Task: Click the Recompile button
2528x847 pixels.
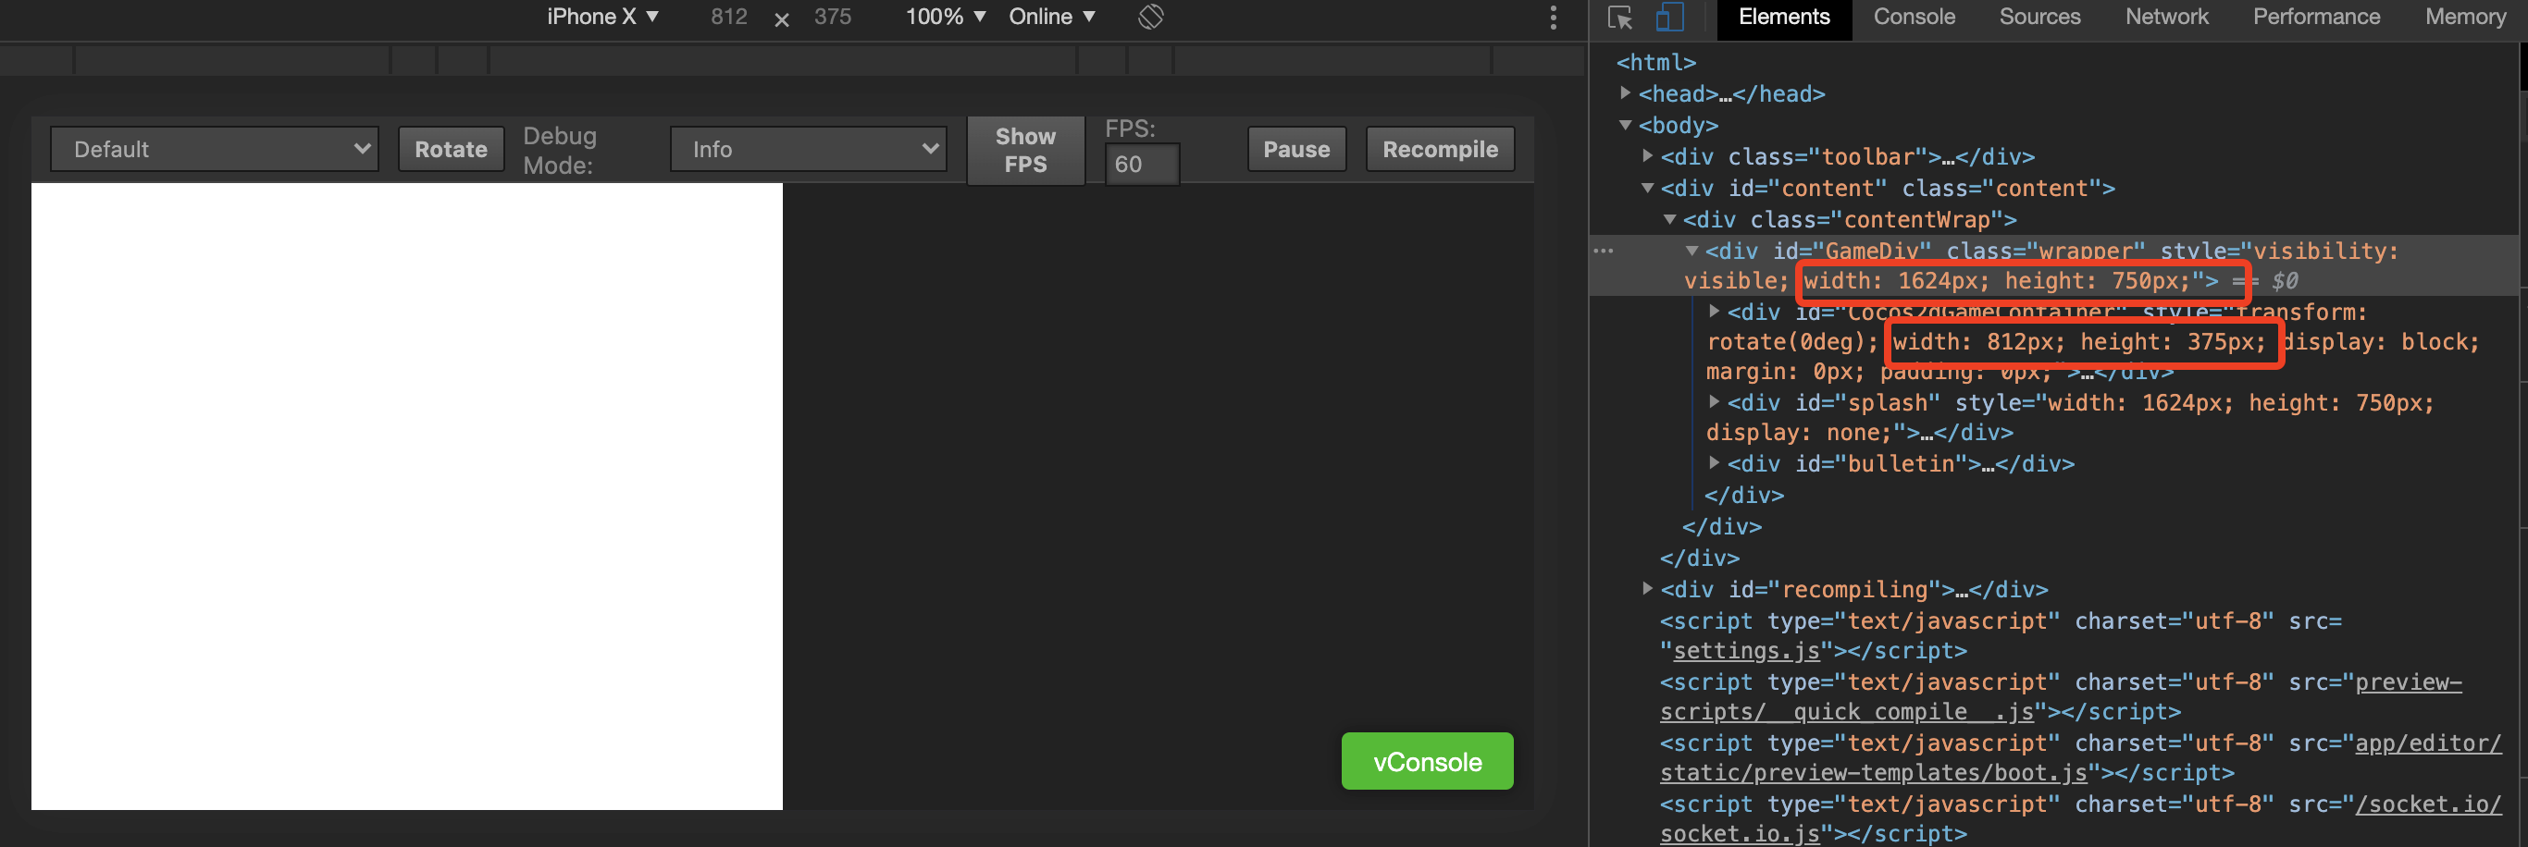Action: 1440,149
